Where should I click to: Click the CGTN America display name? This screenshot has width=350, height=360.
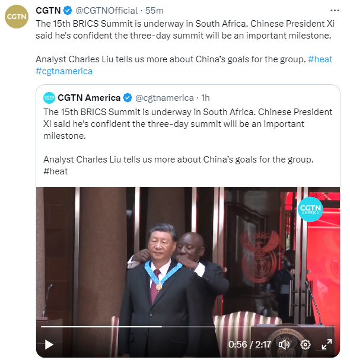click(89, 98)
